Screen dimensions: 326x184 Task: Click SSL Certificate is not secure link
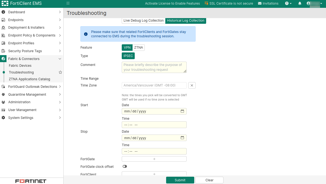(x=231, y=4)
